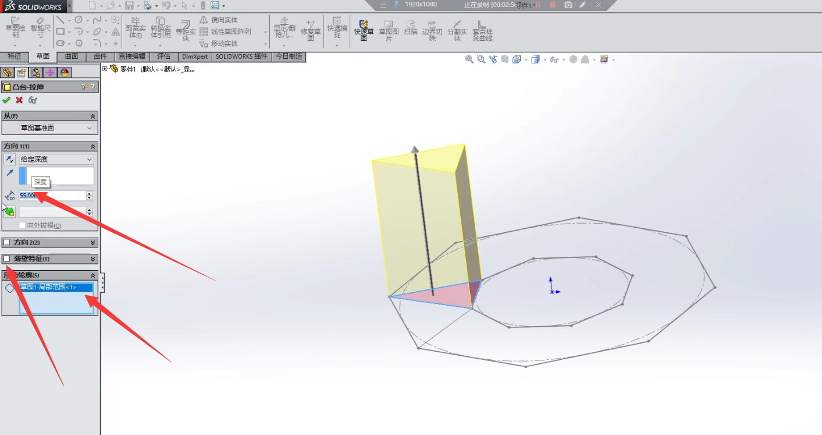Open the 给定深度 end condition dropdown
This screenshot has width=822, height=435.
(56, 159)
